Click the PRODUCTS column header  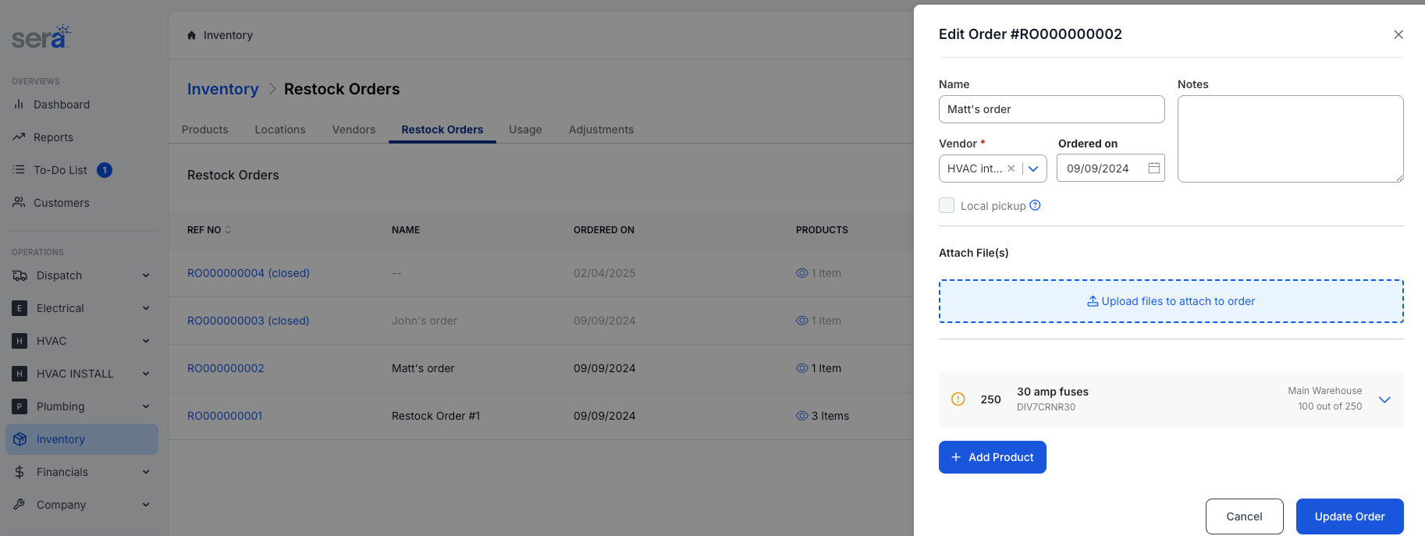(x=822, y=230)
